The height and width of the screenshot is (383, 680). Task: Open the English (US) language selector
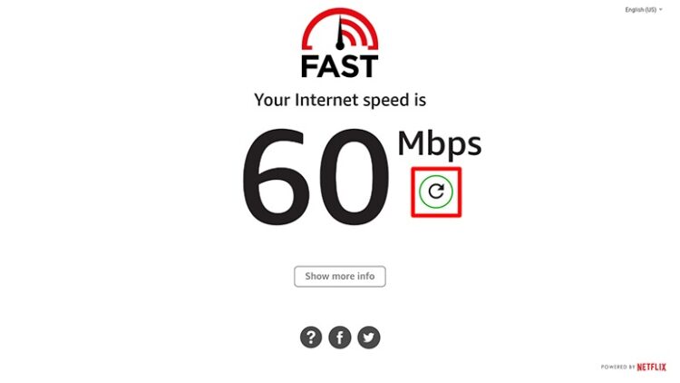[x=643, y=10]
